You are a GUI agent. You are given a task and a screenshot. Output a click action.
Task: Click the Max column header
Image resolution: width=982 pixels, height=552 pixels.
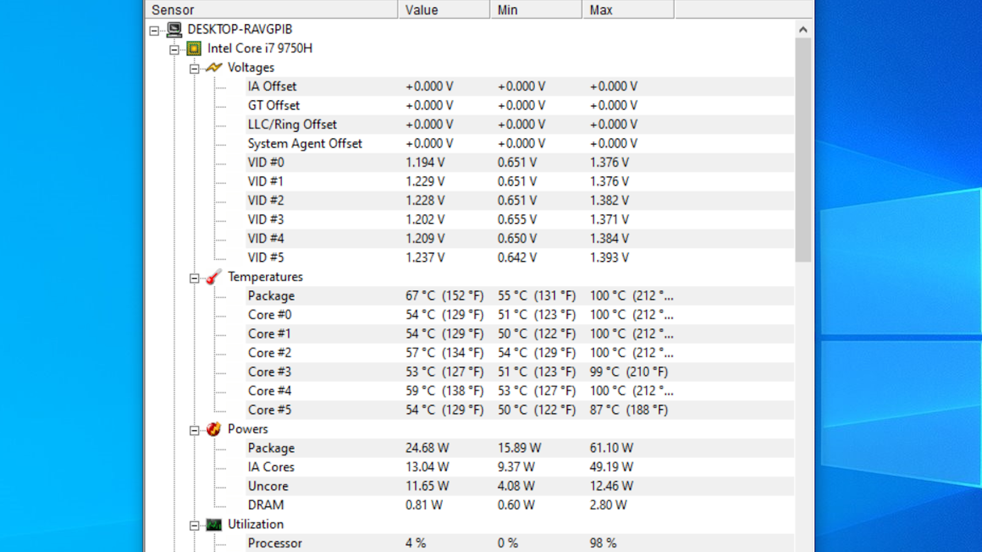629,9
